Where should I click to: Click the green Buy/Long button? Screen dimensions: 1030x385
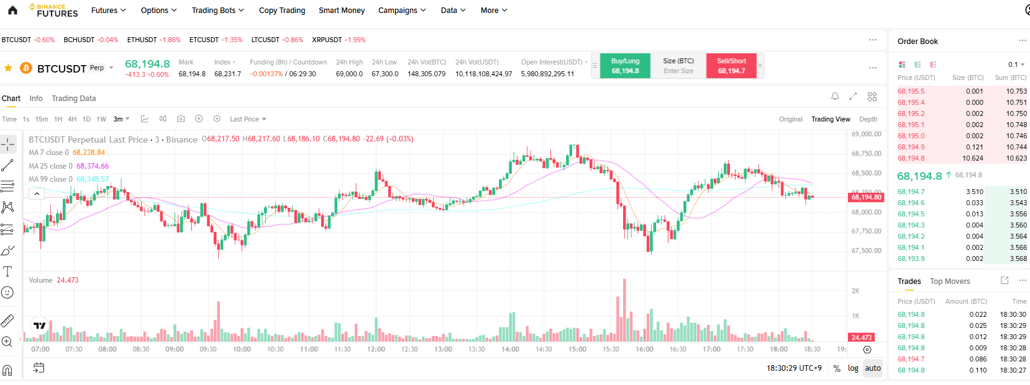[625, 66]
